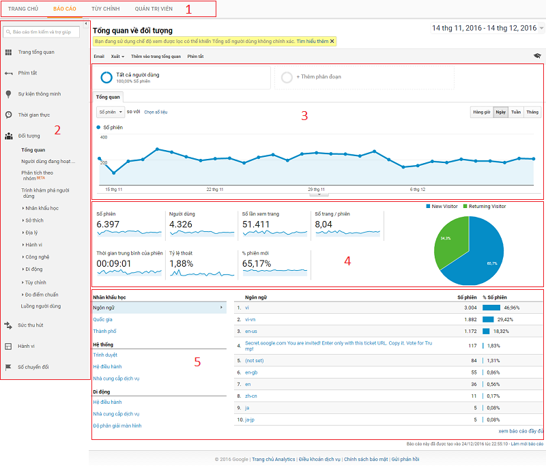The width and height of the screenshot is (546, 472).
Task: Switch the chart to Tuần view
Action: pyautogui.click(x=516, y=112)
